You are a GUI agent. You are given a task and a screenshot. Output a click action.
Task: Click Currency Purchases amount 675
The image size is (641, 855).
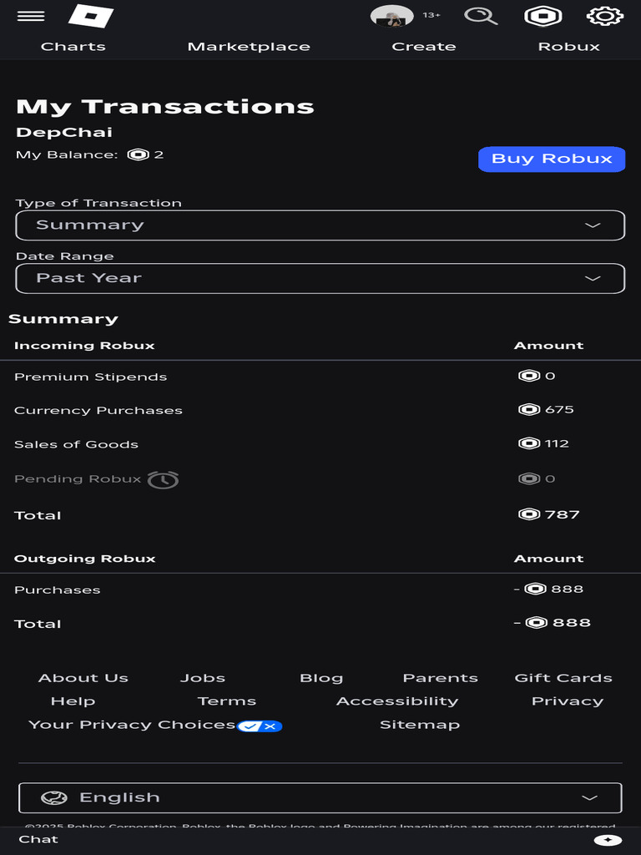[x=559, y=409]
